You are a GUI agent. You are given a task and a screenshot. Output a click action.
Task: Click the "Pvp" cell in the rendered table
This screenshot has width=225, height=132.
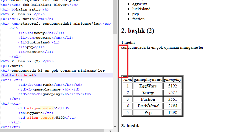pyautogui.click(x=148, y=113)
